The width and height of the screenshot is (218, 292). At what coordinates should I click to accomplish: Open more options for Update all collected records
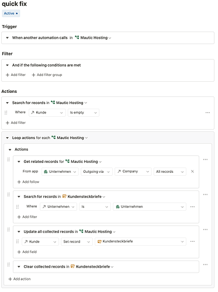click(x=205, y=230)
